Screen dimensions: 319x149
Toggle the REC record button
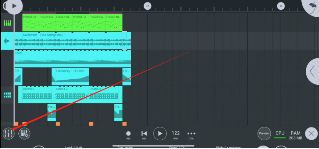point(128,134)
